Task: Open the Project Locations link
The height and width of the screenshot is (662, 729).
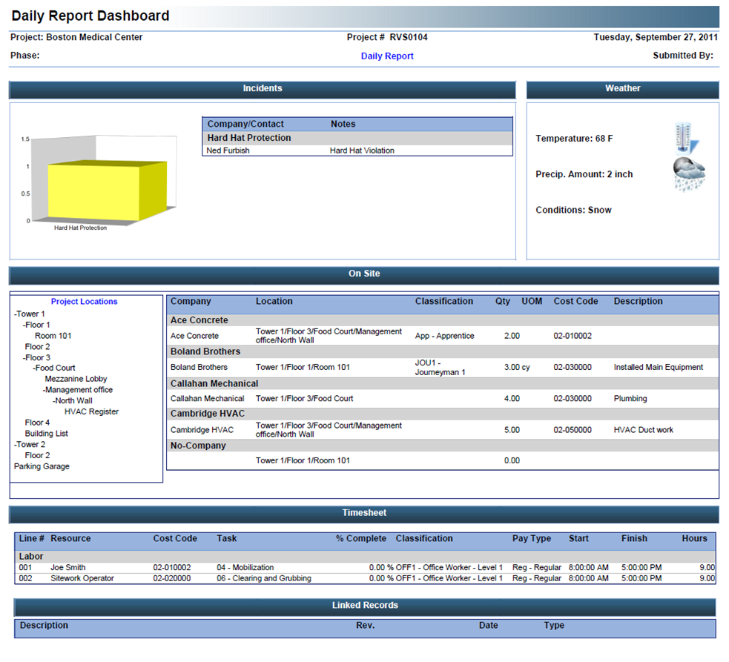Action: click(84, 301)
